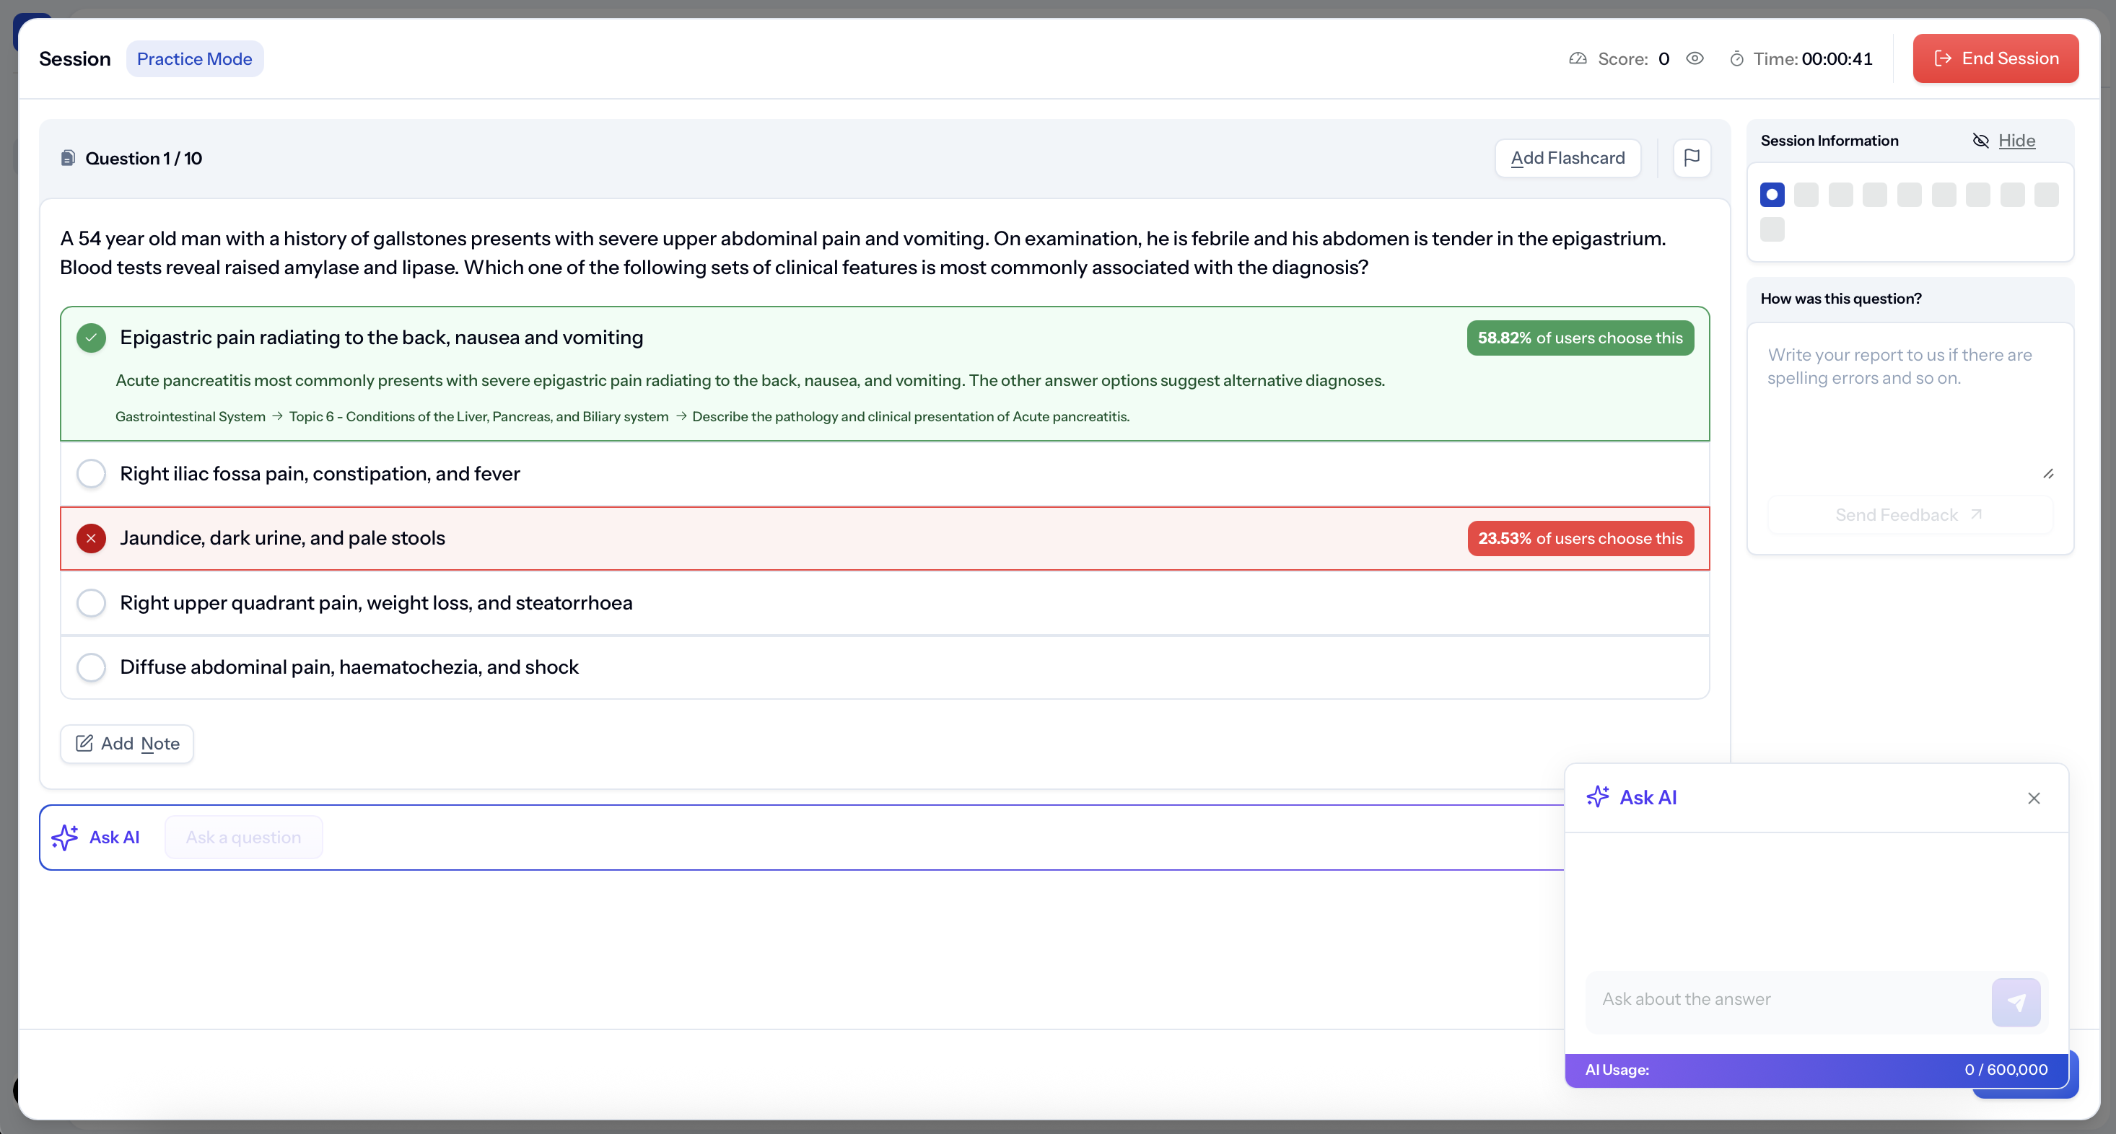
Task: Jump to question 2 in navigator
Action: click(x=1806, y=195)
